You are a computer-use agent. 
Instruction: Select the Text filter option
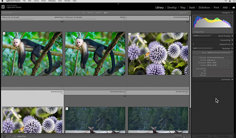click(84, 13)
